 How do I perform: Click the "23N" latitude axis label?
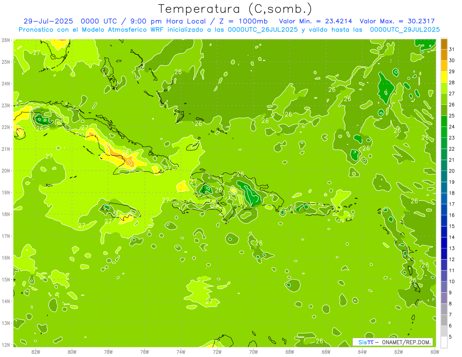point(6,105)
